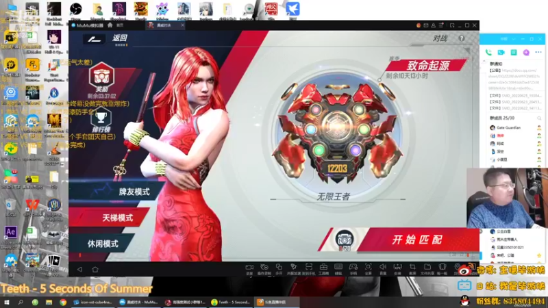The width and height of the screenshot is (548, 308).
Task: Select member Gate Guardian in QQ list
Action: click(x=516, y=128)
